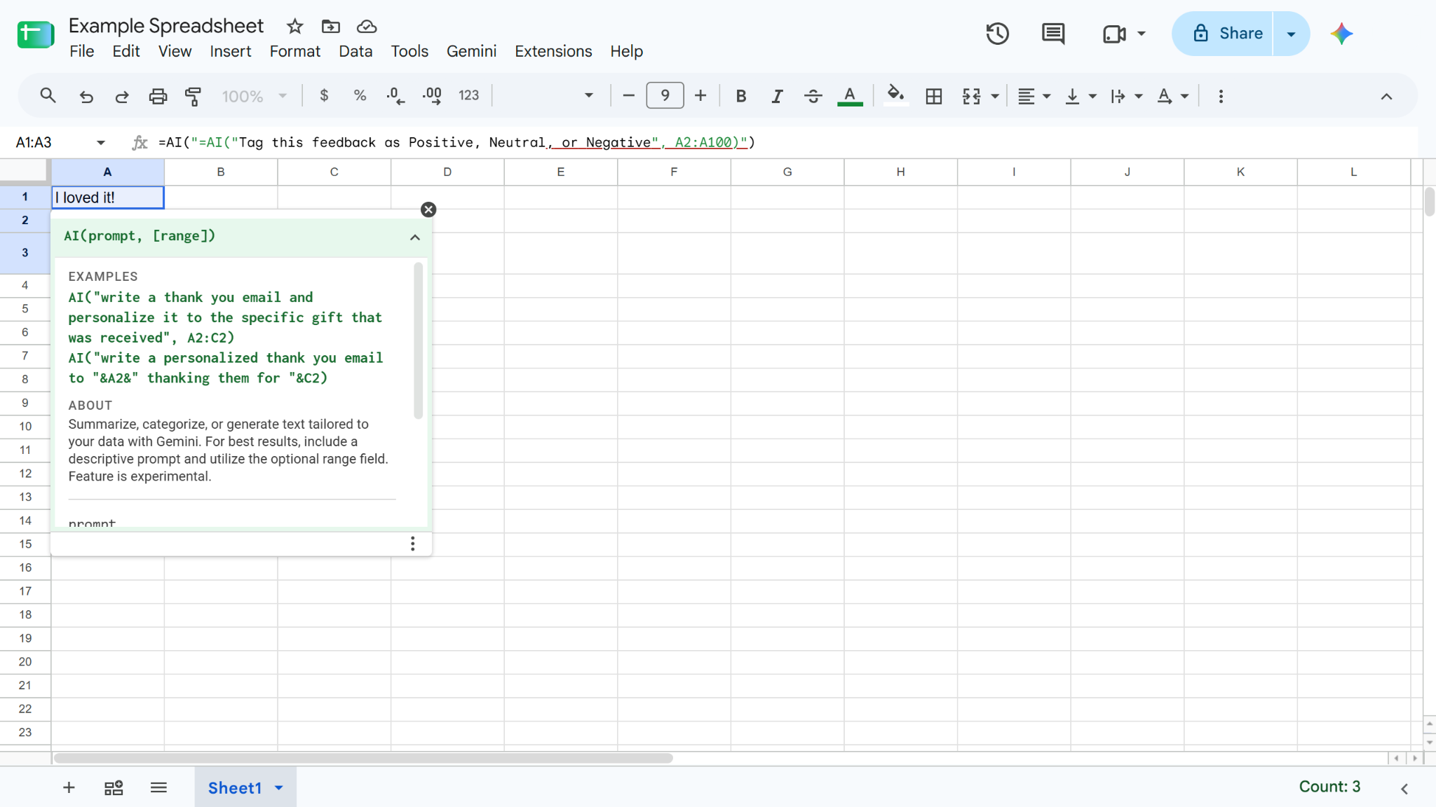
Task: Hide the menus with collapse chevron
Action: [1386, 97]
